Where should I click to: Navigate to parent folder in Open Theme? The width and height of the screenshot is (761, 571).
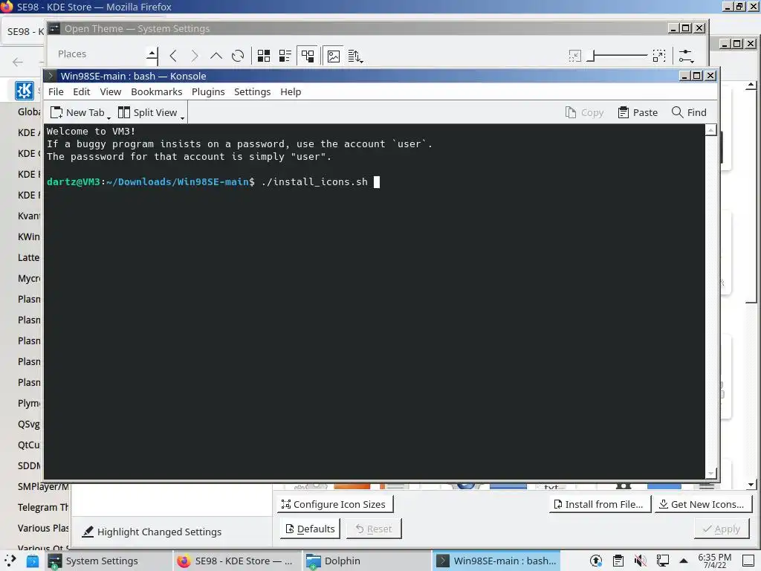(x=216, y=56)
